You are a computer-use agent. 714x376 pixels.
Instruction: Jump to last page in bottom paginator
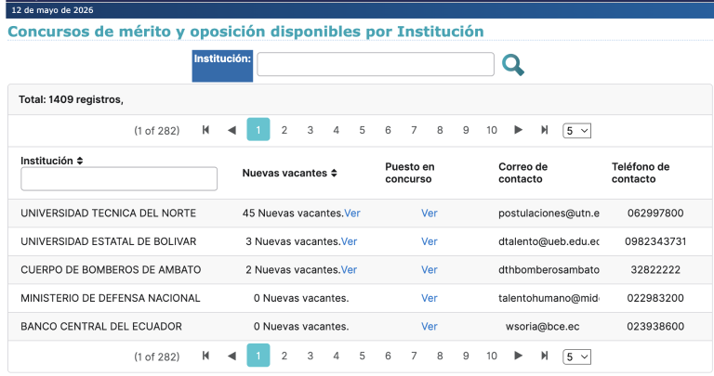[x=544, y=356]
